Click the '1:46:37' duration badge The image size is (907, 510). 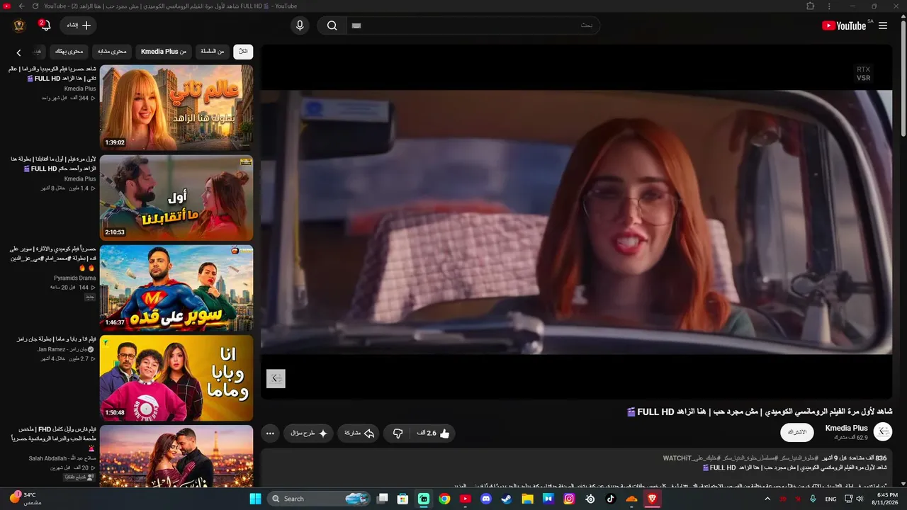pos(115,322)
